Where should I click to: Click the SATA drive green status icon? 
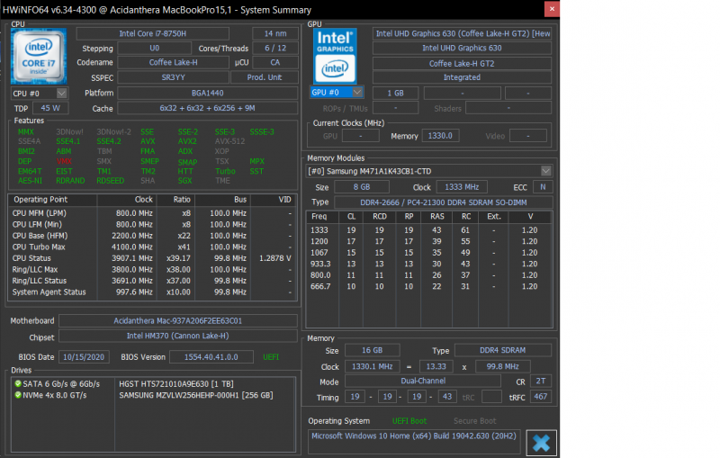coord(18,383)
